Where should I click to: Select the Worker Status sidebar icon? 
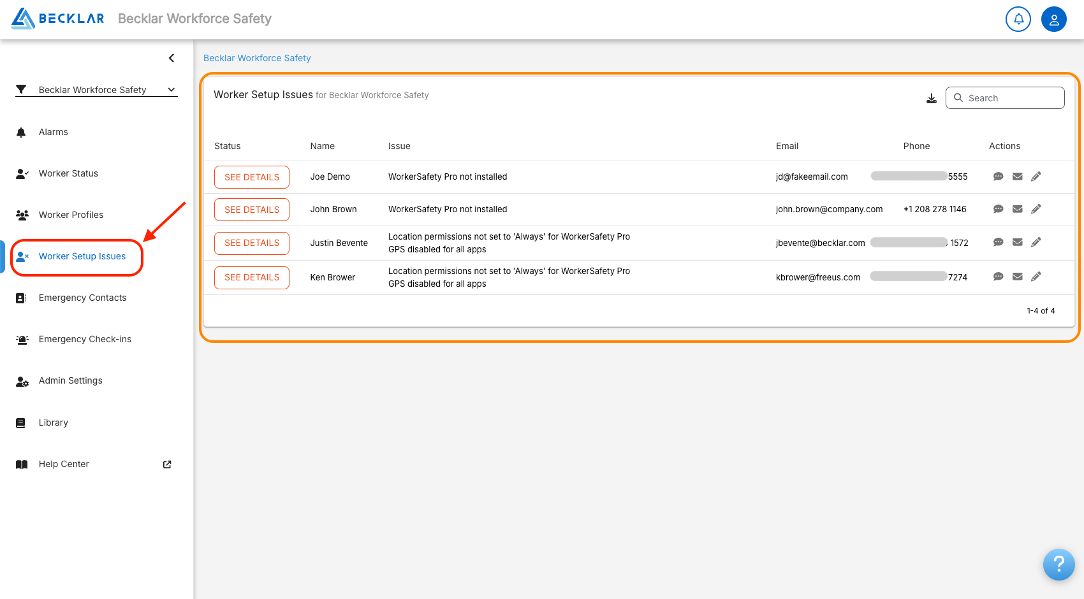click(68, 173)
